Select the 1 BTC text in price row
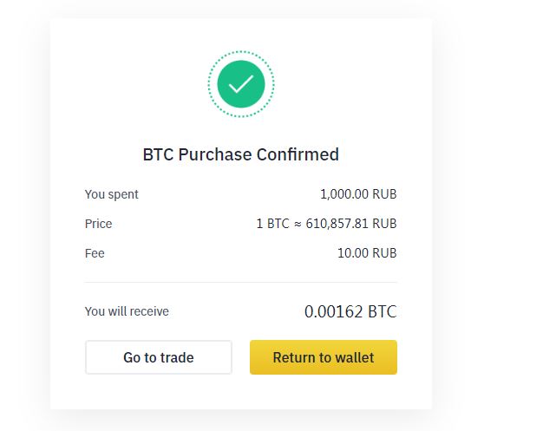The height and width of the screenshot is (431, 543). (x=272, y=224)
